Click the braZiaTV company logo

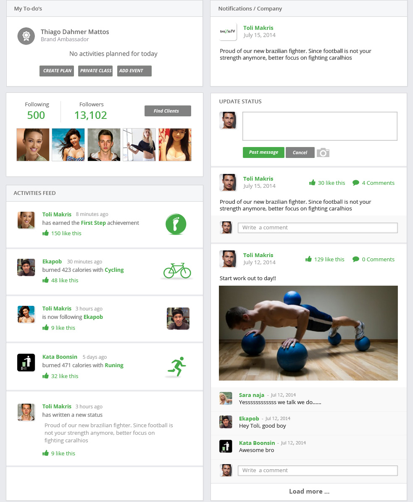click(x=228, y=32)
